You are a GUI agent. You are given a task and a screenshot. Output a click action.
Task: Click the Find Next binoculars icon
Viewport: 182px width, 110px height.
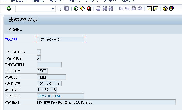(x=111, y=9)
